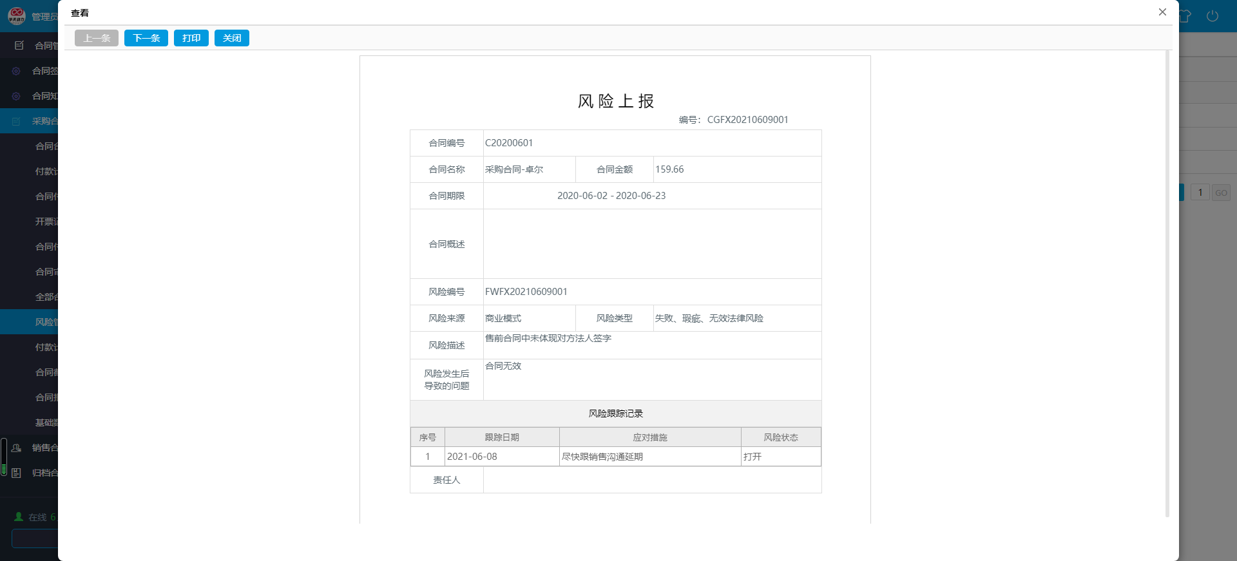Click the dialog vertical scrollbar
The width and height of the screenshot is (1237, 561).
click(x=1167, y=283)
